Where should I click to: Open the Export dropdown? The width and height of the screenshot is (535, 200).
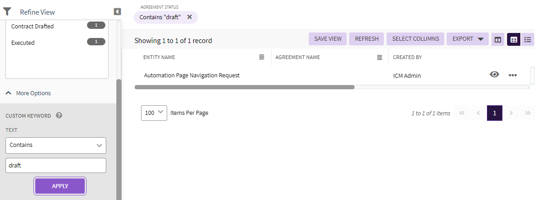[468, 39]
